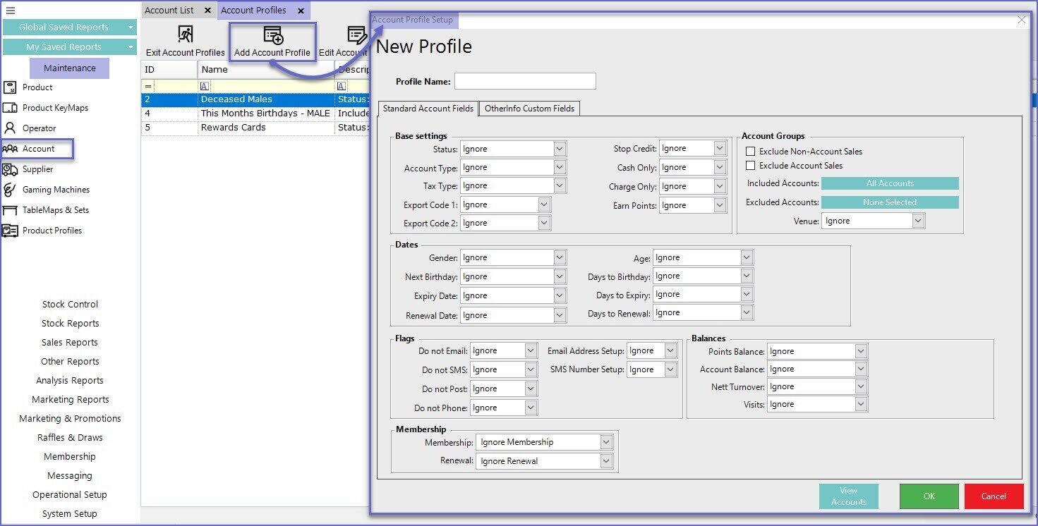This screenshot has width=1038, height=526.
Task: Switch to OtherInfo Custom Fields tab
Action: click(529, 109)
